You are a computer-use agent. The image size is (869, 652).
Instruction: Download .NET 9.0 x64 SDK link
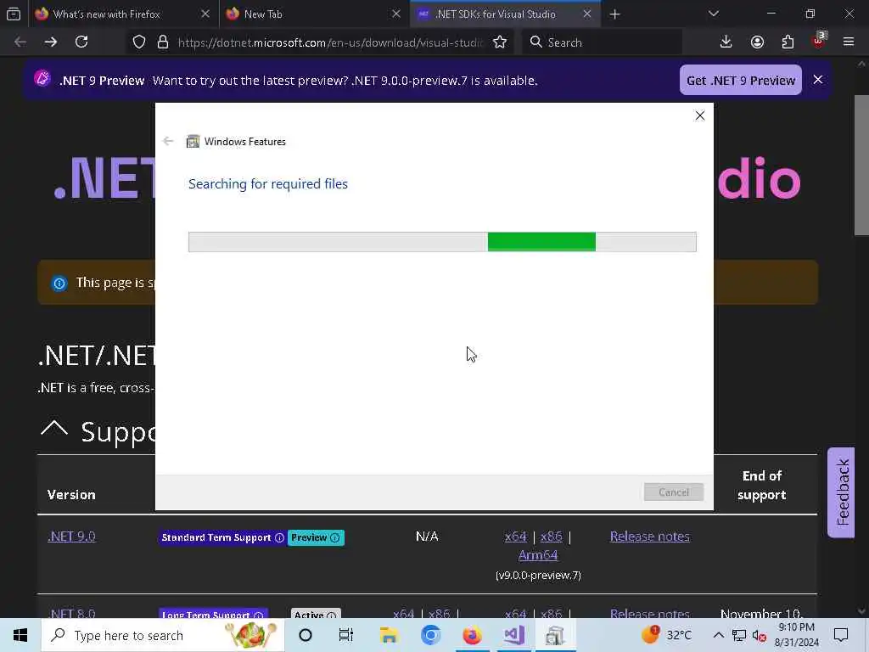tap(515, 537)
